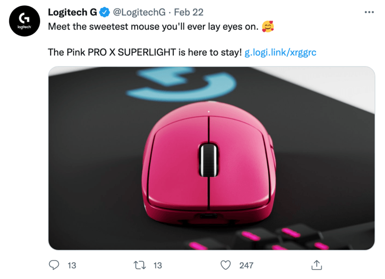Open the Logitech G profile avatar

point(25,20)
